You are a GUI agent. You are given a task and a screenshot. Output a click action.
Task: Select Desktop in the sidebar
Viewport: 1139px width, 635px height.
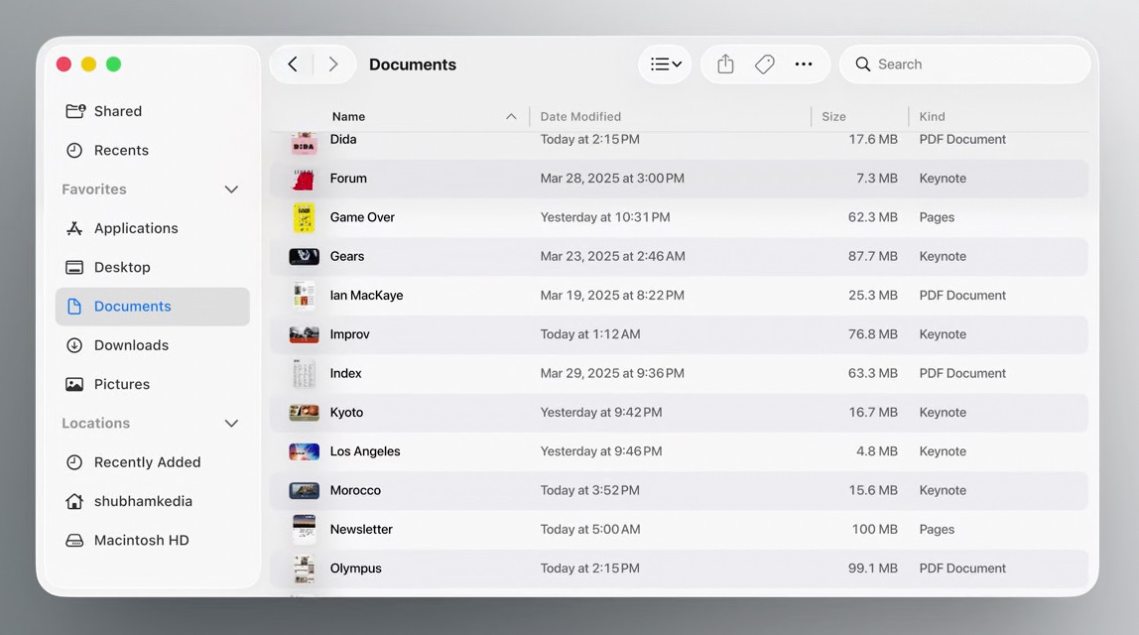click(x=152, y=267)
